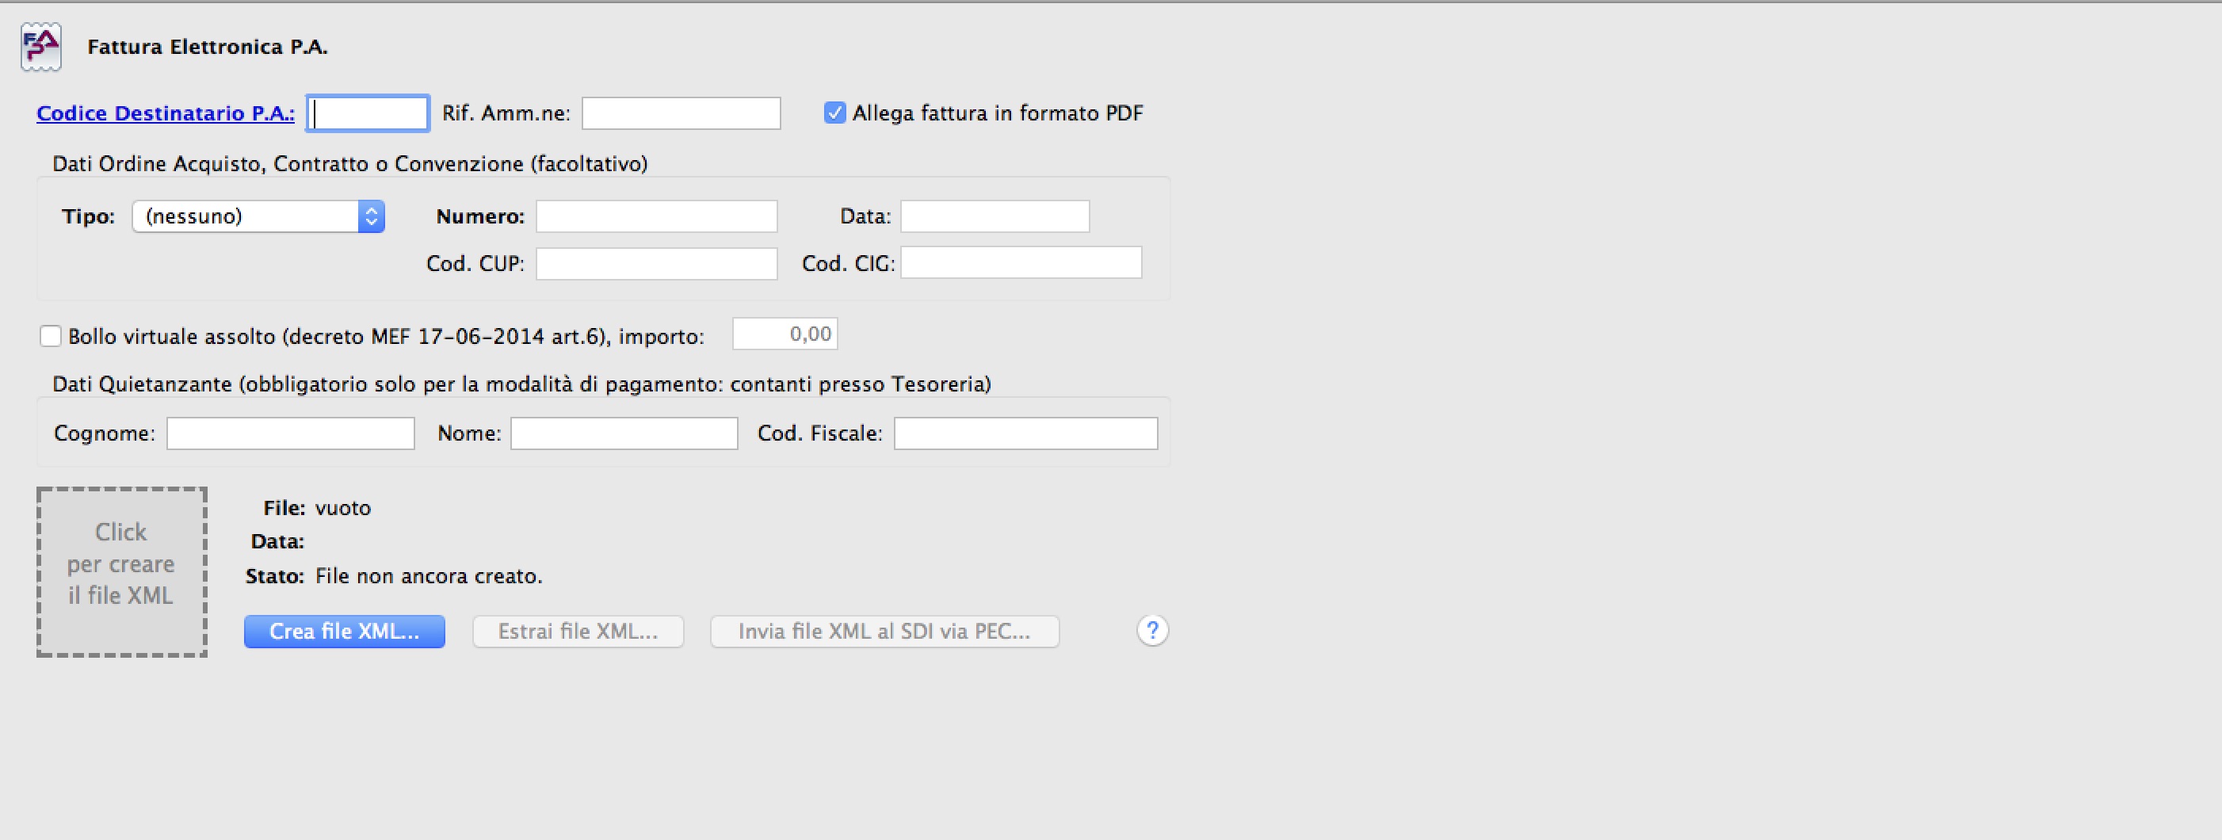Focus the Cod. CUP field
The width and height of the screenshot is (2222, 840).
click(x=656, y=264)
